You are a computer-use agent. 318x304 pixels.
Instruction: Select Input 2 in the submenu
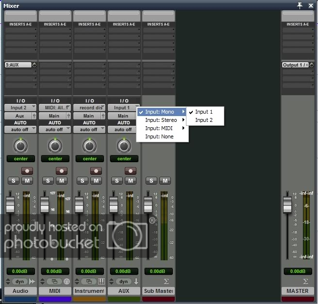[x=204, y=120]
